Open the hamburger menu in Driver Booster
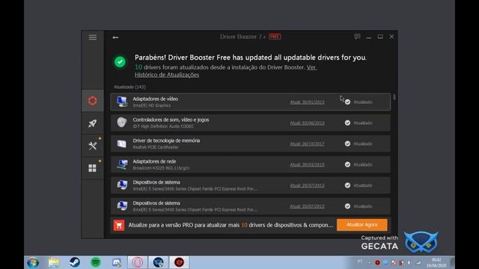The height and width of the screenshot is (269, 479). (x=93, y=37)
